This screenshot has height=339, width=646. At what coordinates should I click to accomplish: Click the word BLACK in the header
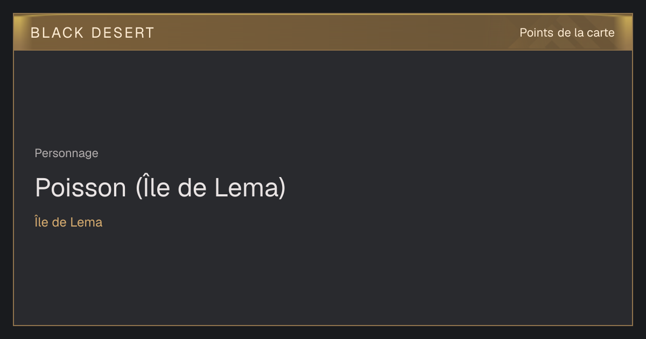coord(58,33)
